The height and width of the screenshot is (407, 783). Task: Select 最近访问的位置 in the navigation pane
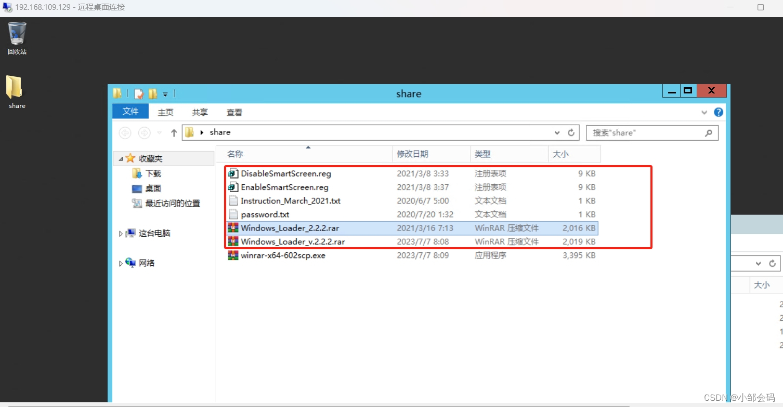coord(173,203)
